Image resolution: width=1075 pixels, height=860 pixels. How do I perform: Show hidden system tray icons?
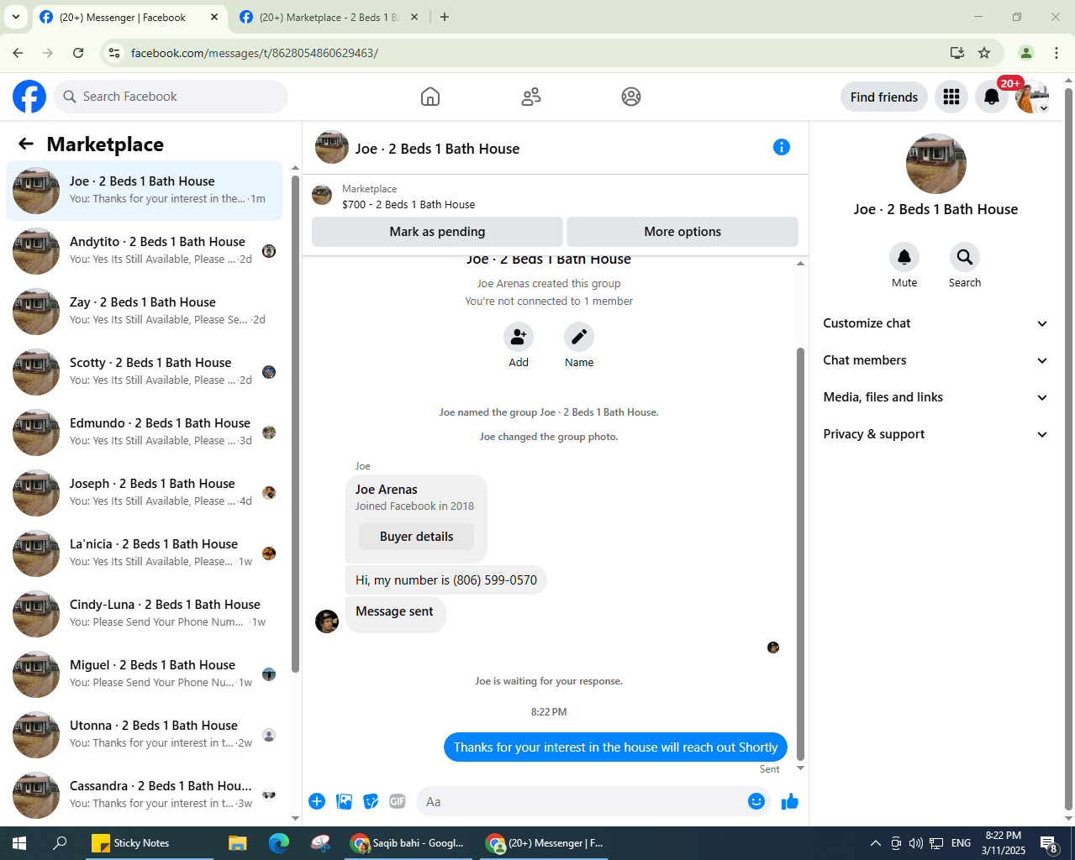click(x=875, y=843)
